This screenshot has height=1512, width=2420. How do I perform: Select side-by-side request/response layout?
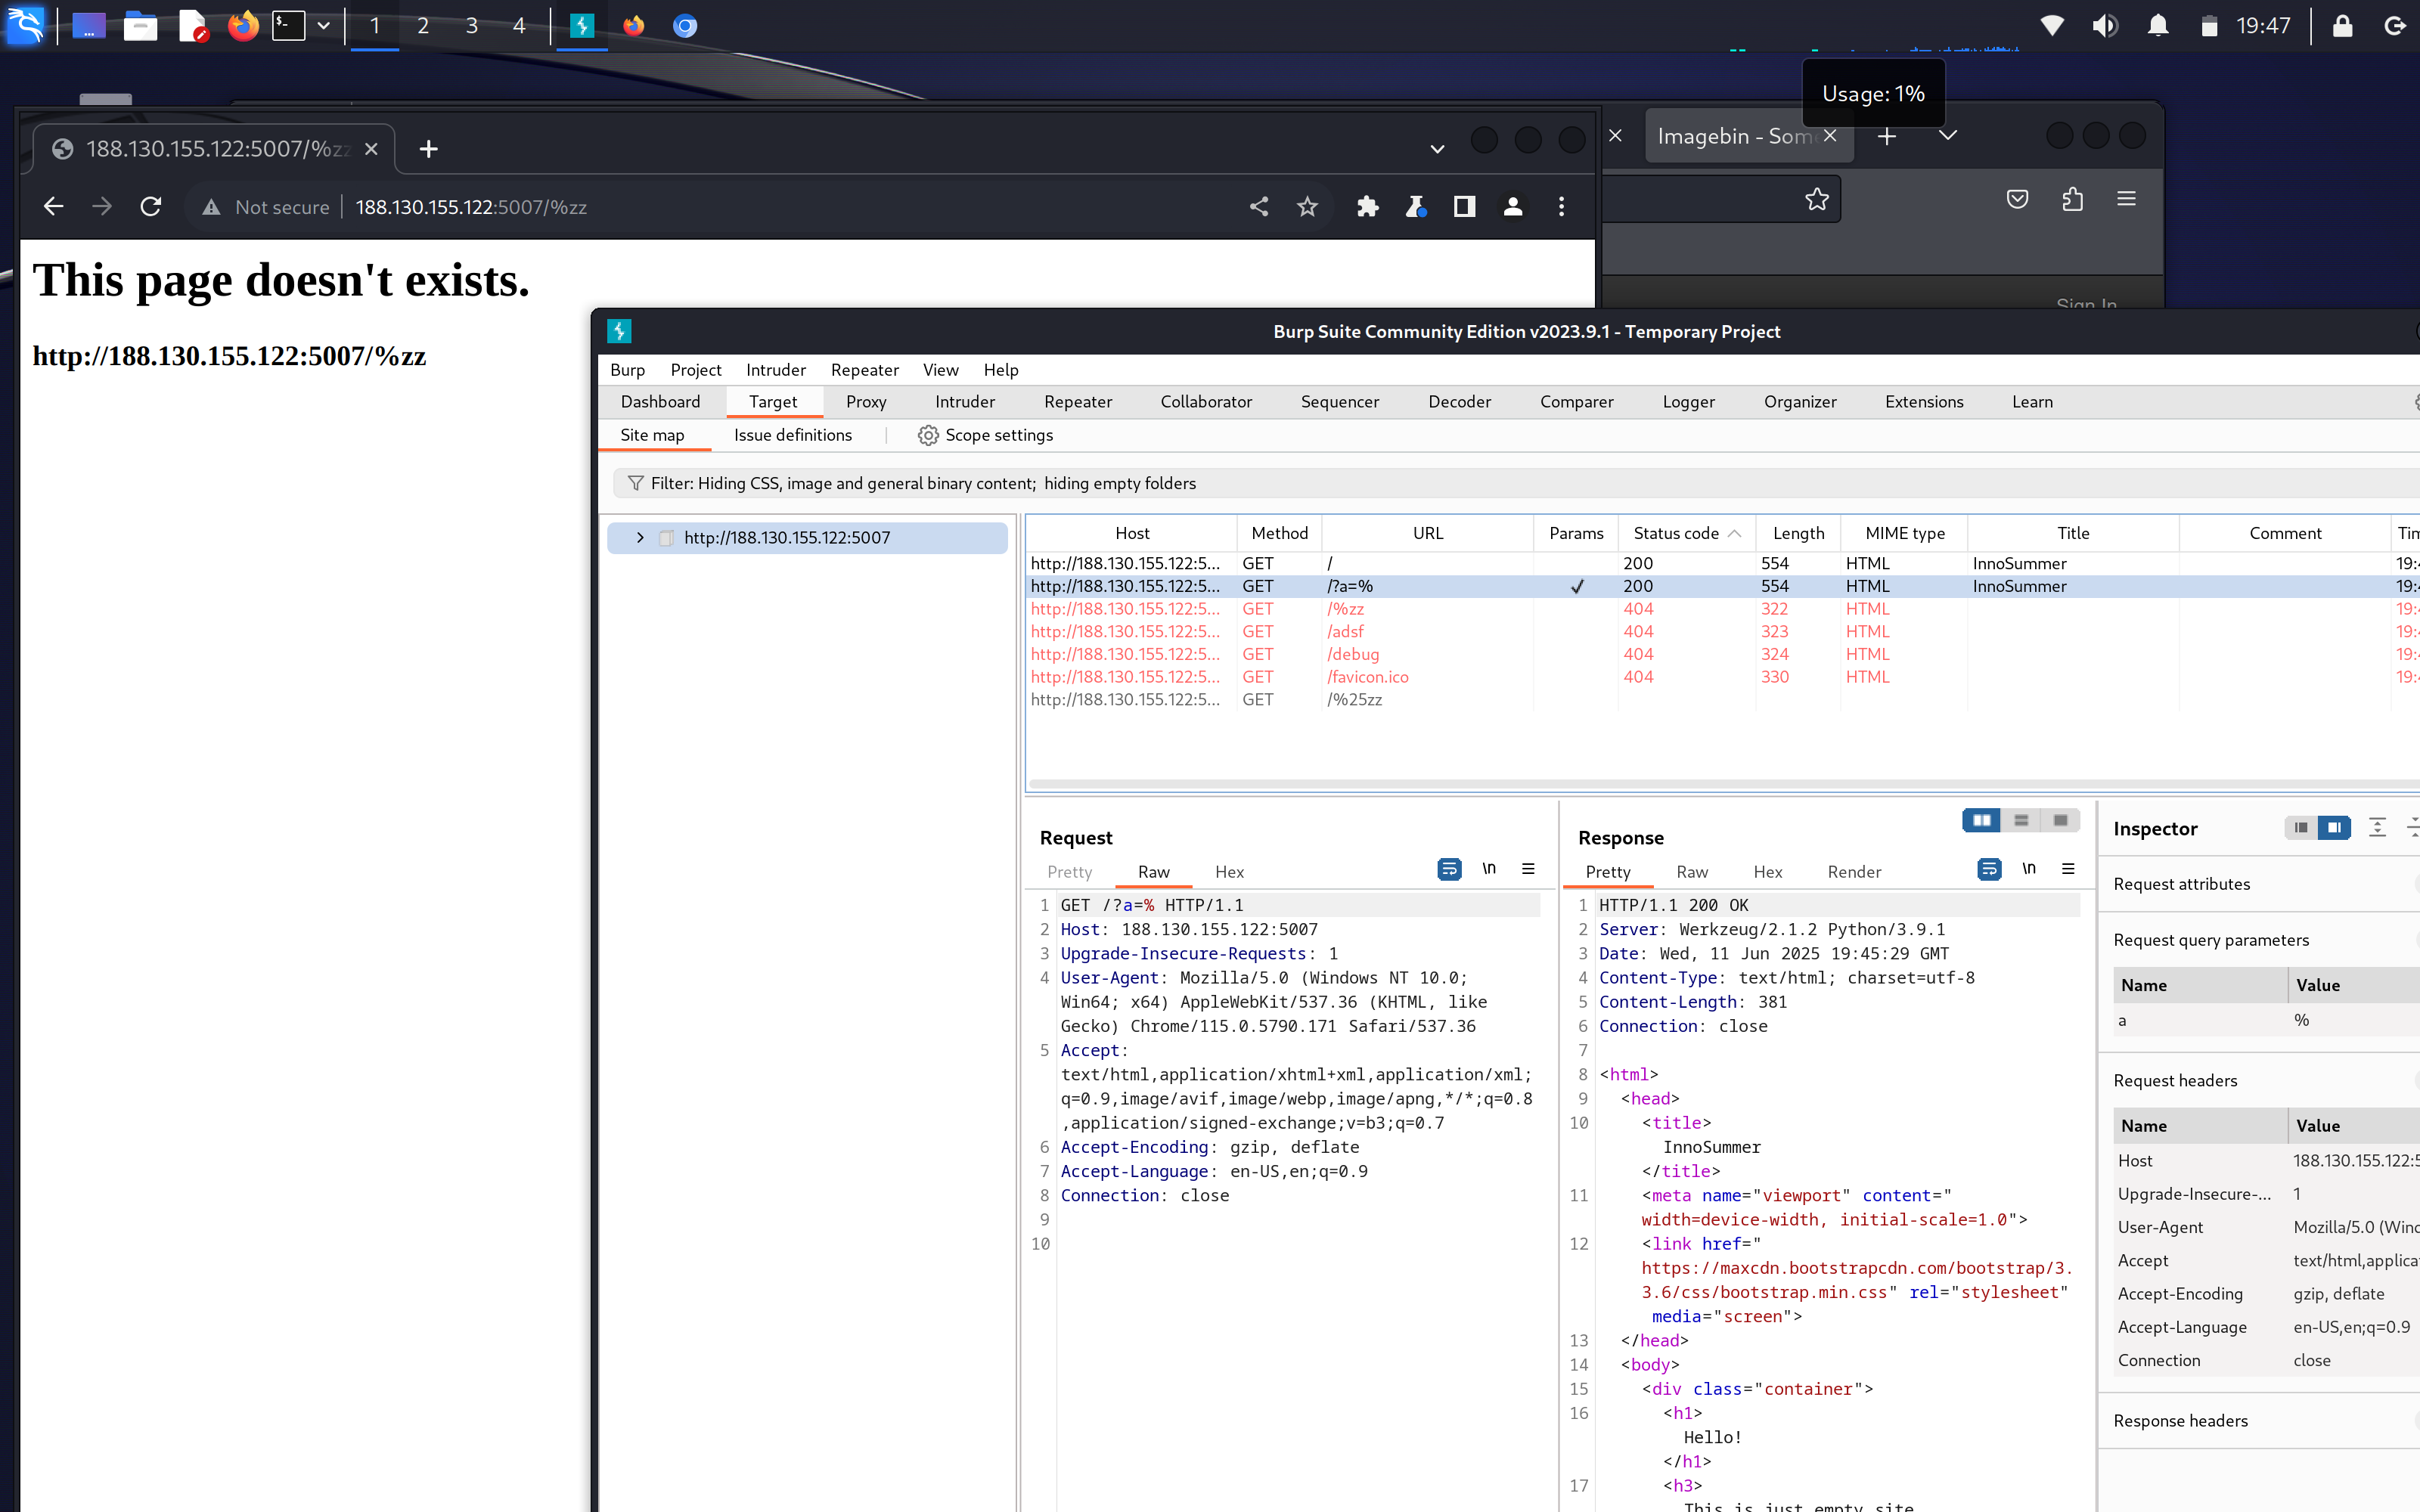tap(1981, 821)
